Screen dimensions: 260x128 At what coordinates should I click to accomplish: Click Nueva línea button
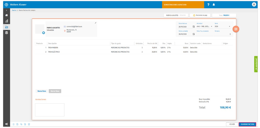(42, 91)
